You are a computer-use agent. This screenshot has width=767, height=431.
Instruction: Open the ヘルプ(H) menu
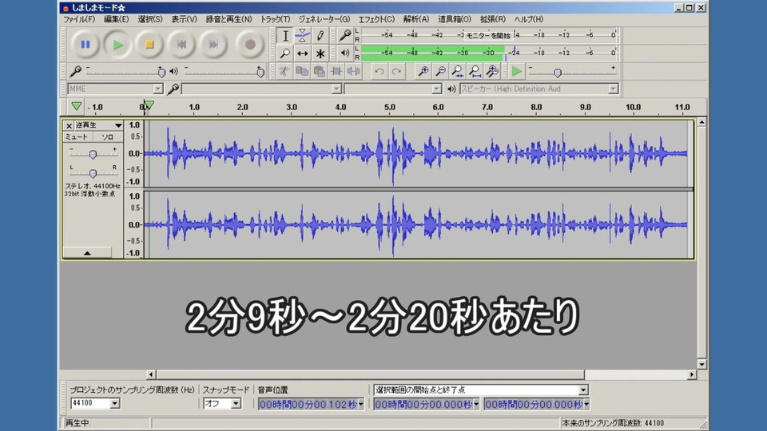tap(529, 19)
